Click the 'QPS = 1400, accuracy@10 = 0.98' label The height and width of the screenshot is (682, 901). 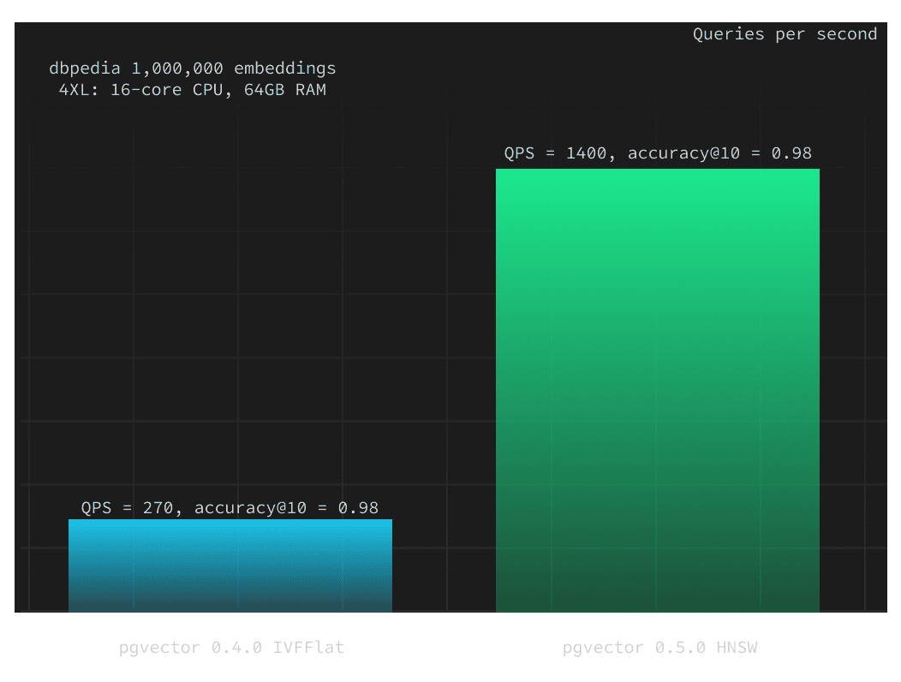pos(658,153)
